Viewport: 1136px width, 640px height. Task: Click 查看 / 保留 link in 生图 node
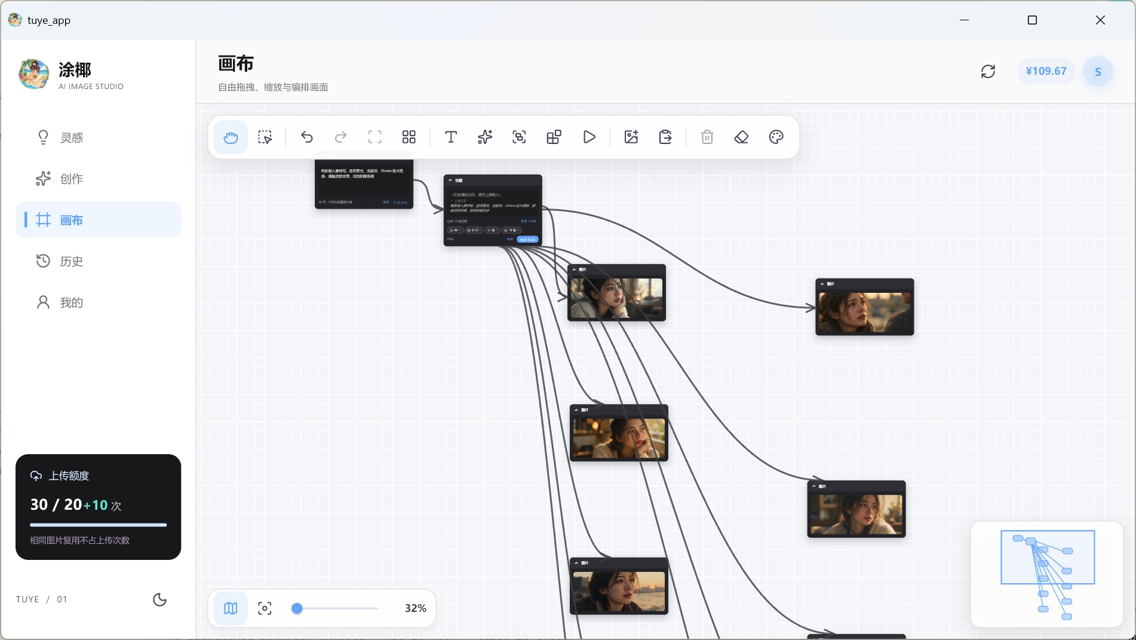coord(529,221)
